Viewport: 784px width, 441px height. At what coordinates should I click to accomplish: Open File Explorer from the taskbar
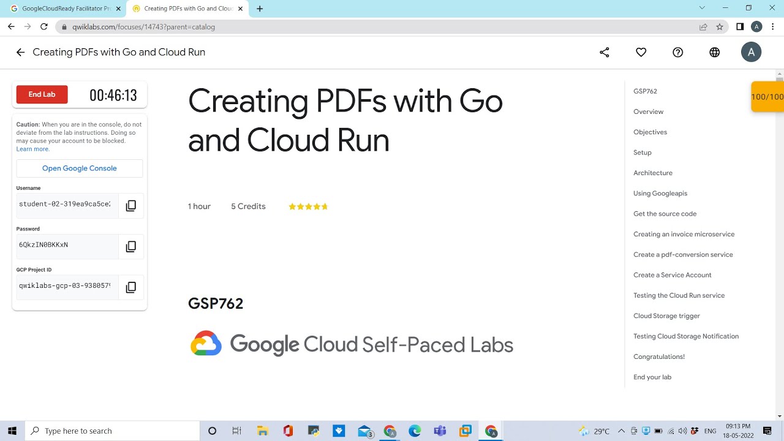click(263, 431)
